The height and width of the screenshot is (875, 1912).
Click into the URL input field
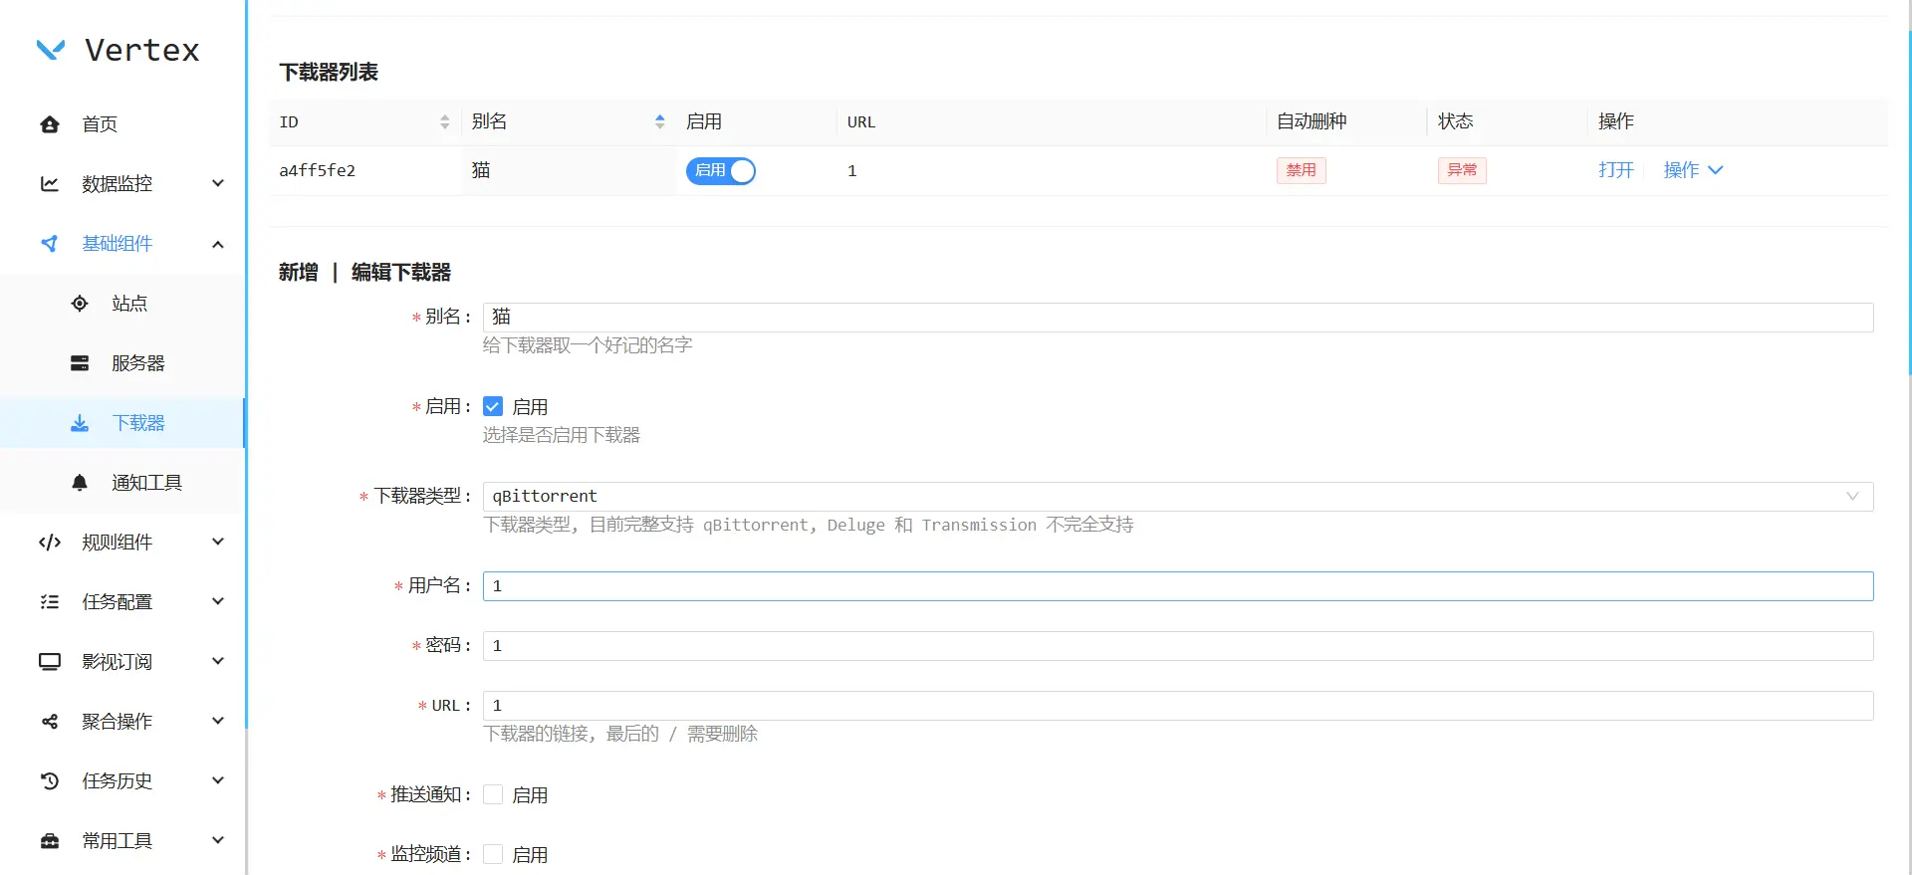click(1177, 705)
